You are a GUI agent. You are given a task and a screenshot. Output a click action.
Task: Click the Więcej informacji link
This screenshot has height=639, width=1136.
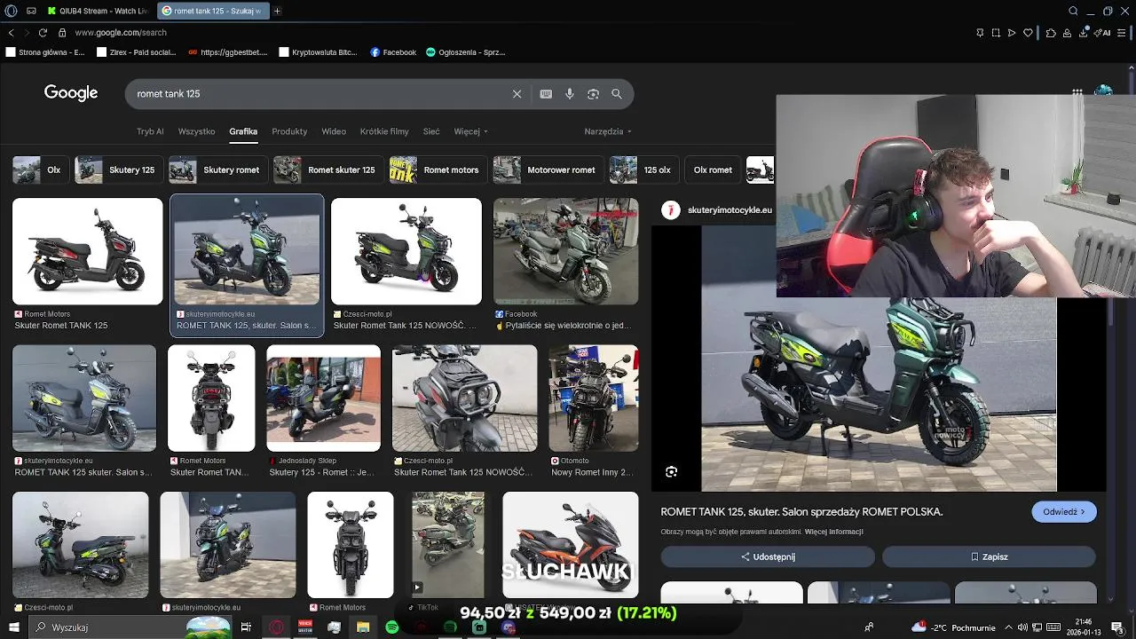(833, 532)
